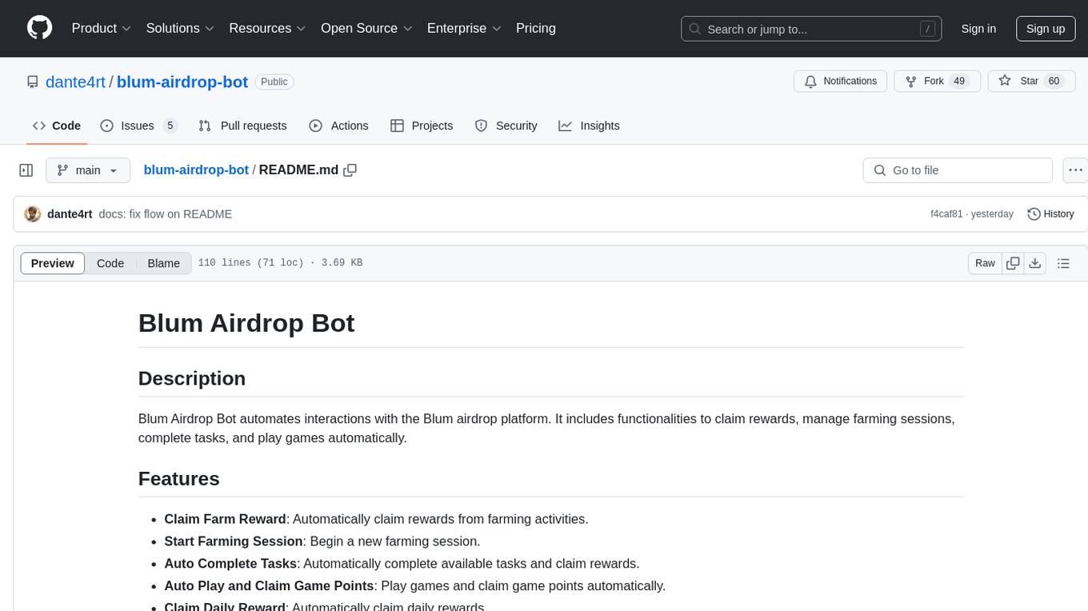
Task: Open the Pricing page
Action: pyautogui.click(x=536, y=28)
